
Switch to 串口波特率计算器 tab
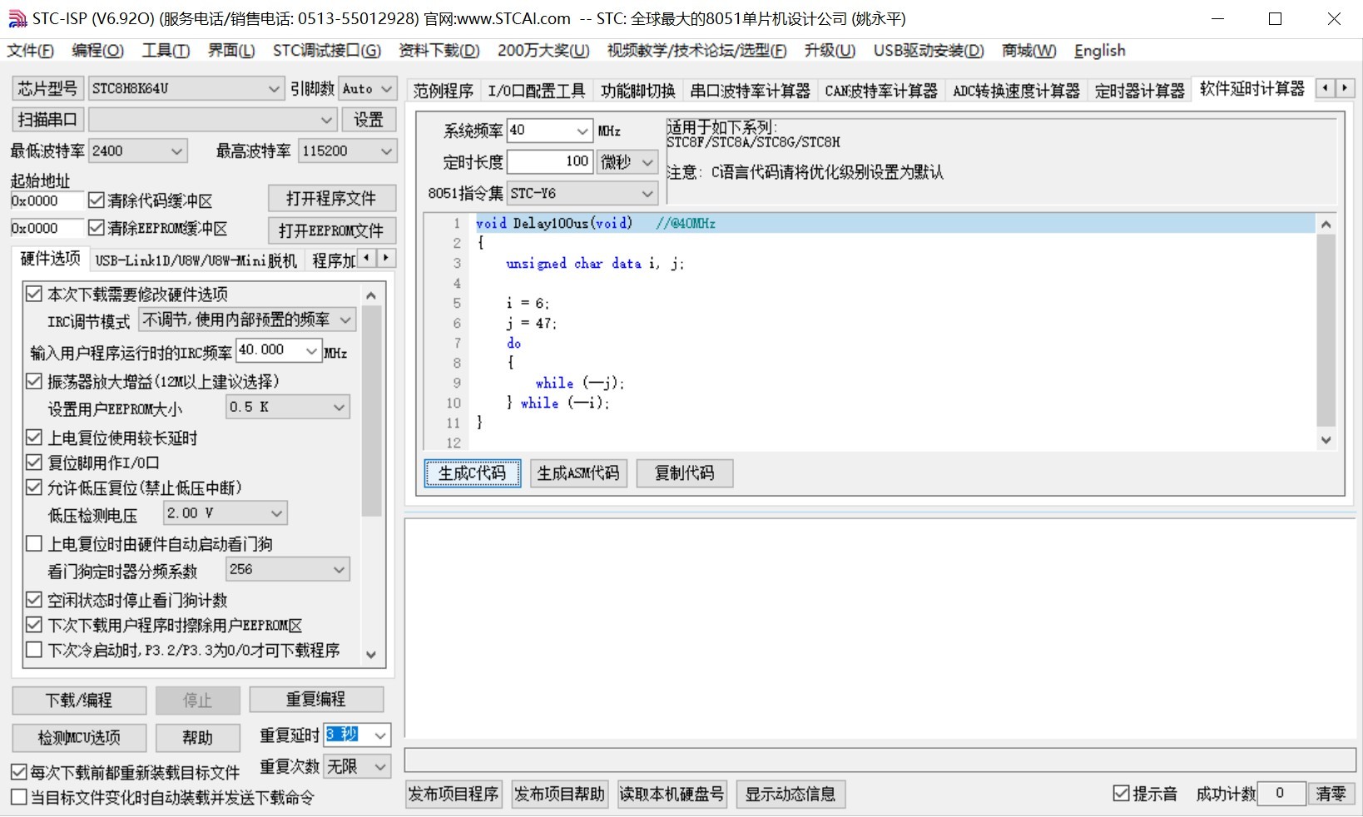coord(751,91)
